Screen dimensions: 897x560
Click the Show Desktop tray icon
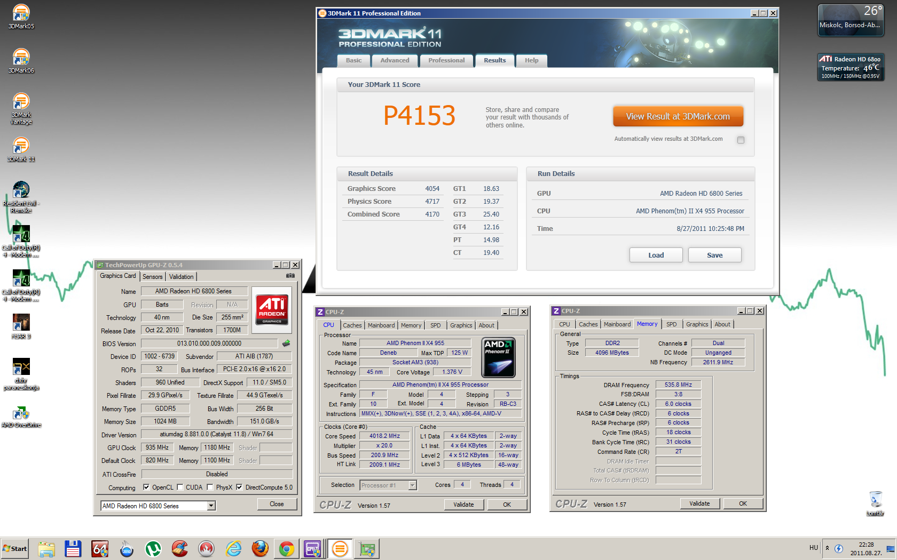[x=891, y=548]
